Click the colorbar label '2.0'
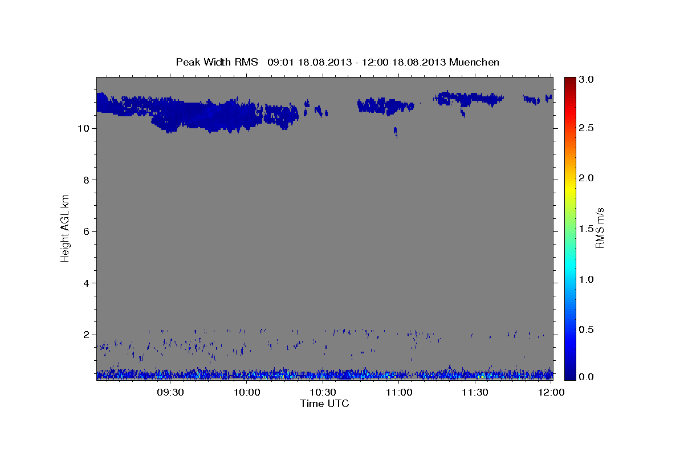Screen dimensions: 684x456 tap(587, 178)
